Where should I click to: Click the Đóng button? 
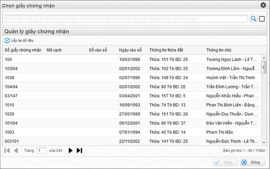(253, 162)
